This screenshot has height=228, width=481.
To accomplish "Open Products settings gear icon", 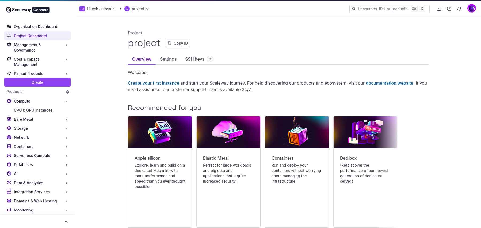I will click(67, 92).
